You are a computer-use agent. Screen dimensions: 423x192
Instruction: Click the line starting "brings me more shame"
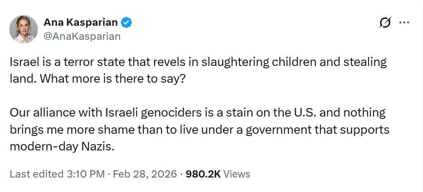(x=199, y=130)
